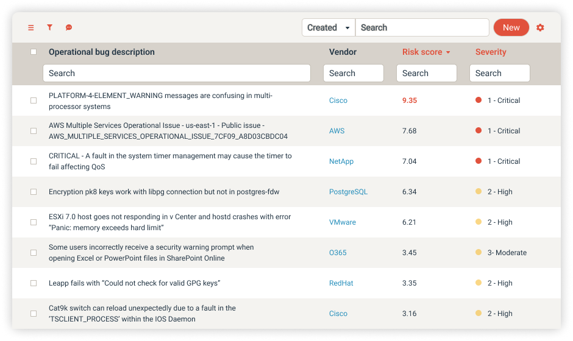Click the 3.16 risk score value
Screen dimensions: 573x341
[409, 313]
